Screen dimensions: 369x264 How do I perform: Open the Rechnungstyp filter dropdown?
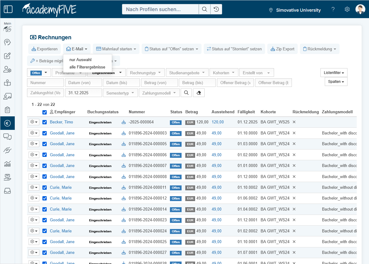click(145, 73)
